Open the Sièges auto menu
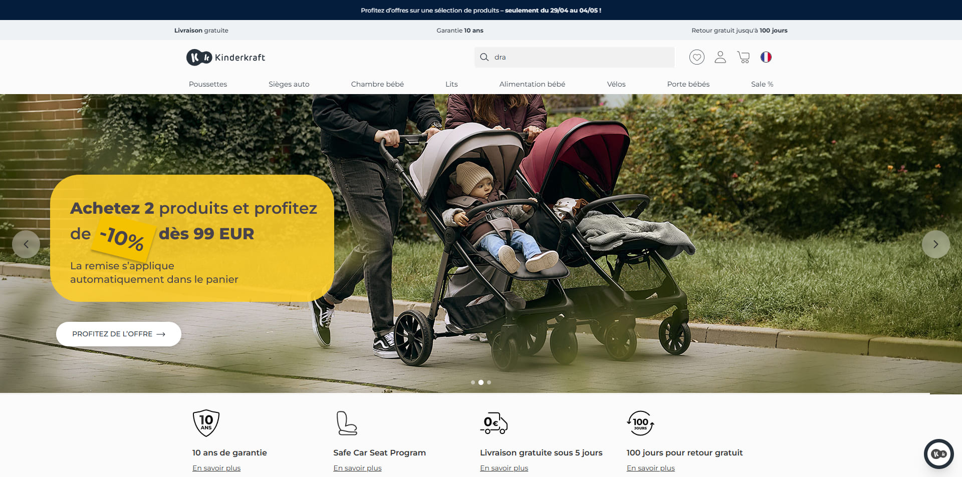 [289, 84]
